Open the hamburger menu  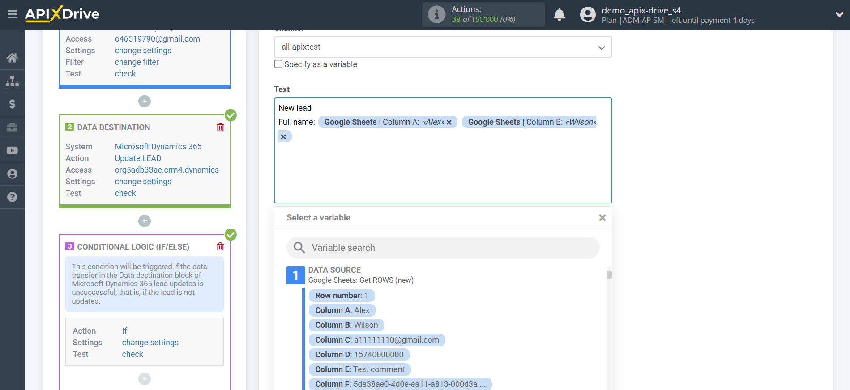pyautogui.click(x=12, y=14)
